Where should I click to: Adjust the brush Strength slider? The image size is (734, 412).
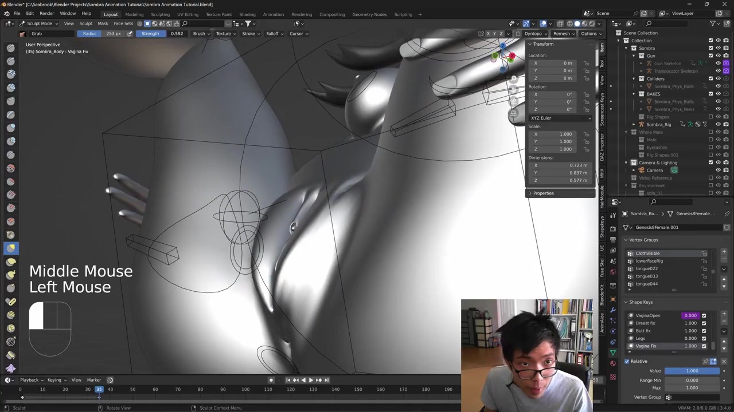coord(162,34)
